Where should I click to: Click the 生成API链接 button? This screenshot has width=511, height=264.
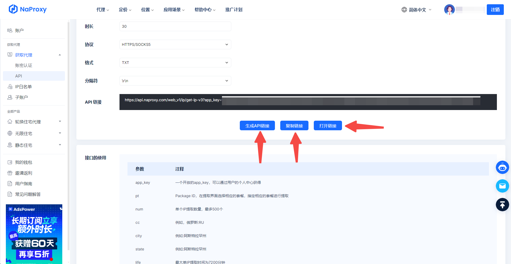click(x=257, y=125)
